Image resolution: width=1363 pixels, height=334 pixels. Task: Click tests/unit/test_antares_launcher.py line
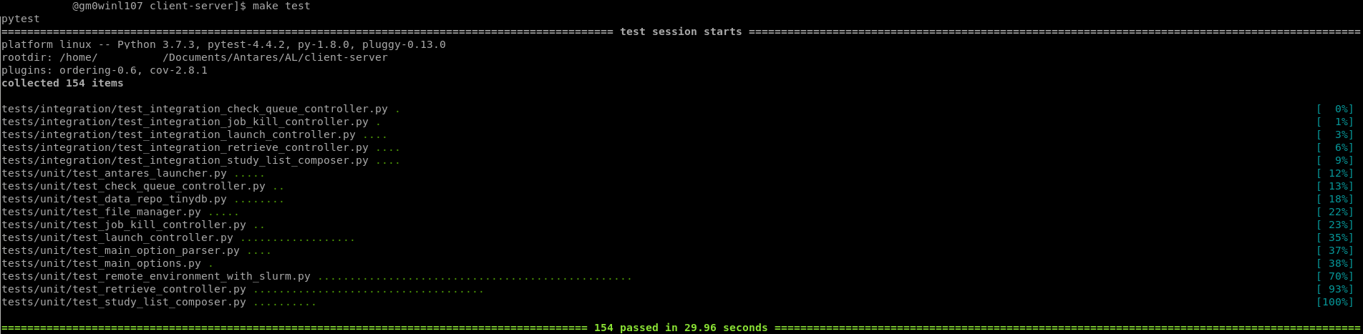[133, 173]
